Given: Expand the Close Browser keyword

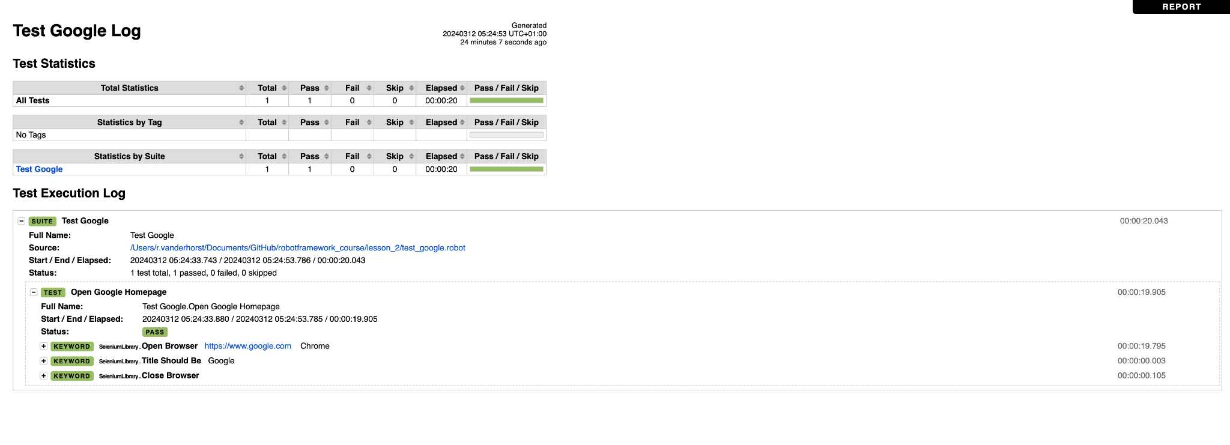Looking at the screenshot, I should (x=44, y=376).
